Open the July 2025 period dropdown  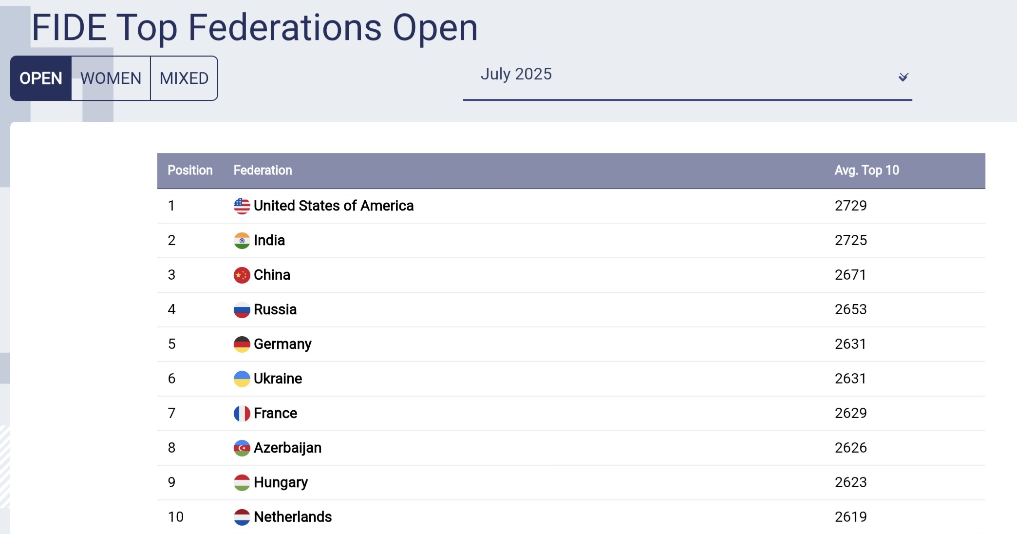687,75
